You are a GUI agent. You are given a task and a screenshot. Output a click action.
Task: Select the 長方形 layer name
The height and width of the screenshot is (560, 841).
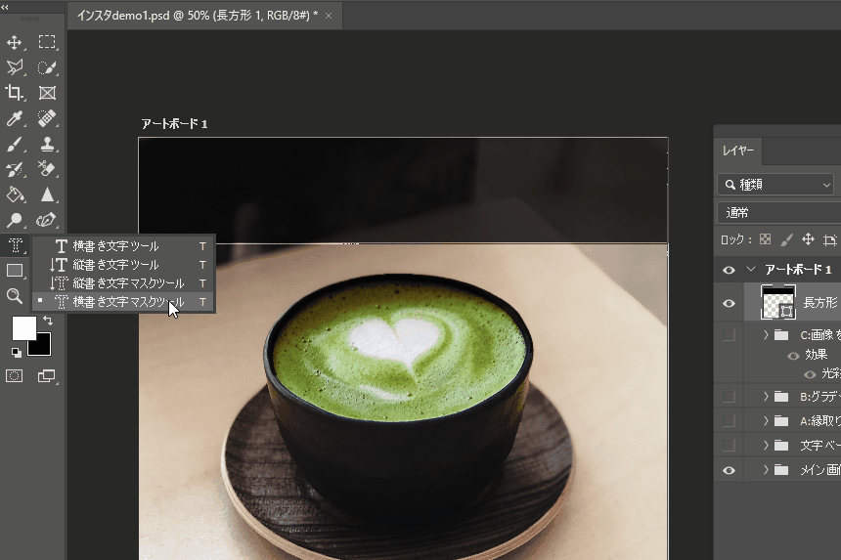point(820,303)
